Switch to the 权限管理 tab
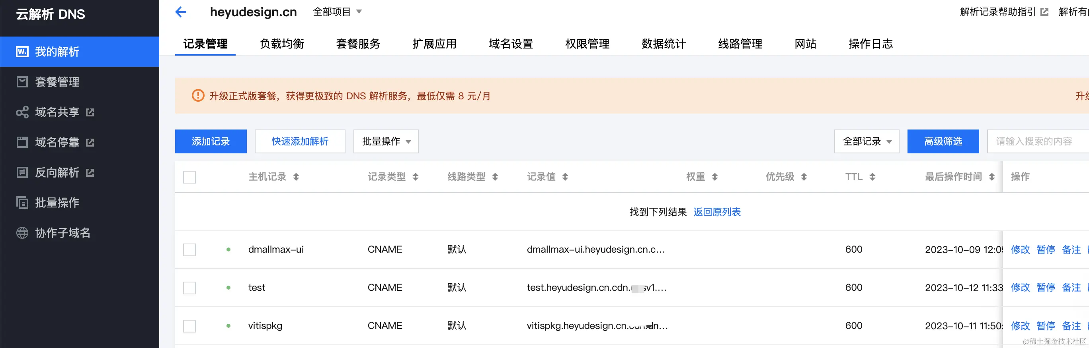This screenshot has height=348, width=1089. click(587, 44)
